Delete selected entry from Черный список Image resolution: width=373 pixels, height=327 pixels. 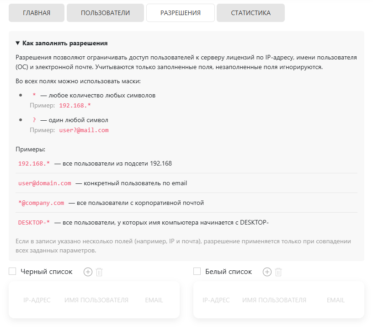tap(99, 272)
